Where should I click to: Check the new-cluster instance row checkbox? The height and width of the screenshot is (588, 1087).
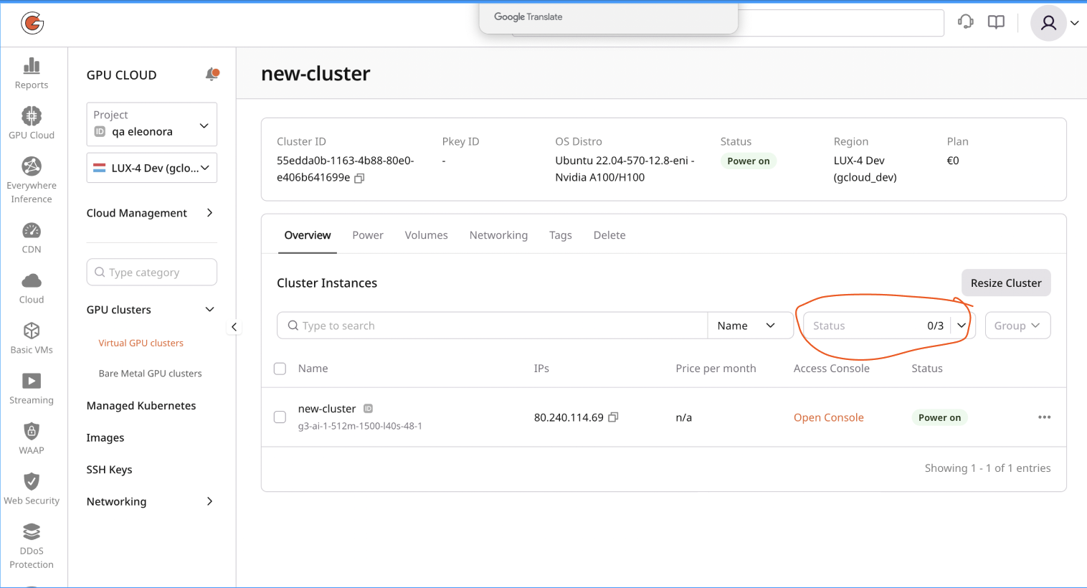(x=280, y=417)
